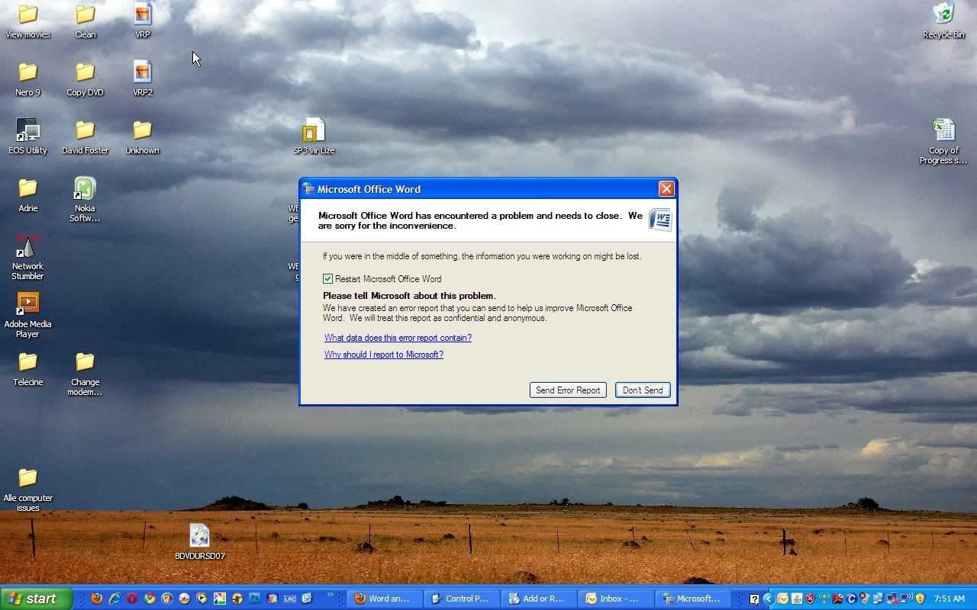Screen dimensions: 977x610
Task: Expand hidden system tray icons arrow
Action: pos(769,599)
